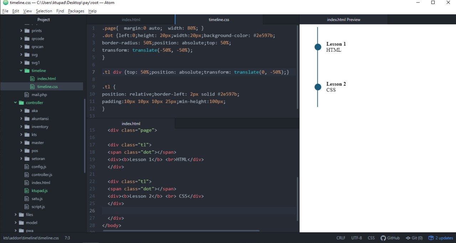
Task: Click the ktupad.js file icon
Action: (x=26, y=190)
